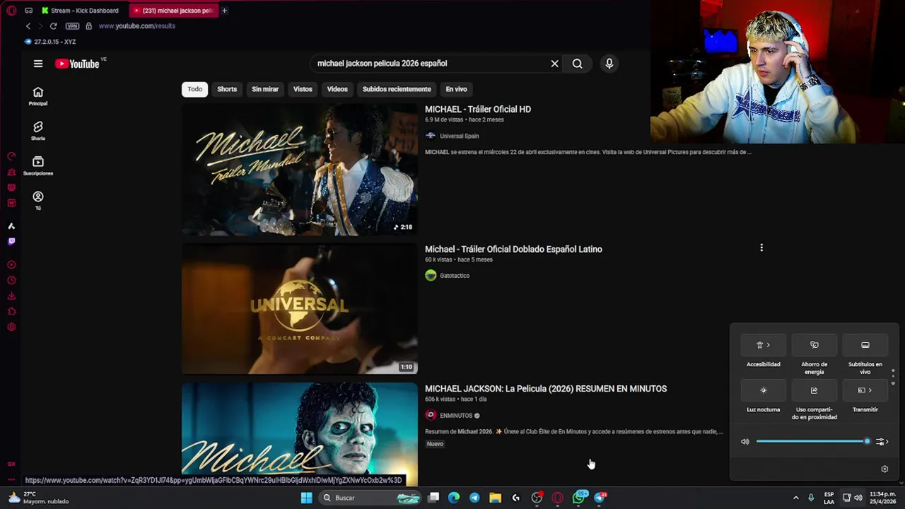The height and width of the screenshot is (509, 905).
Task: Click the YouTube logo
Action: tap(77, 64)
